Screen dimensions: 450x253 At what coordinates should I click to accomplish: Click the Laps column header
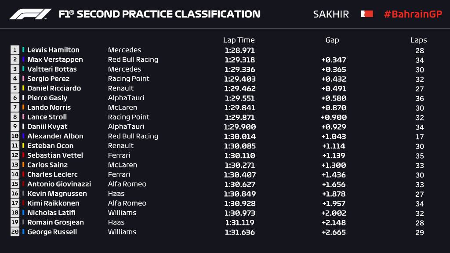[x=419, y=40]
